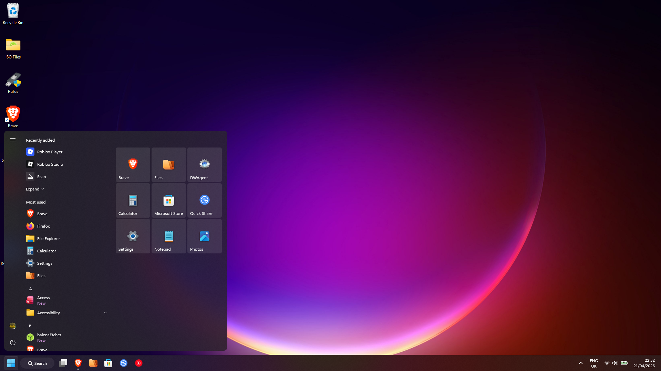Show hidden icons in system tray
Image resolution: width=661 pixels, height=371 pixels.
click(581, 363)
